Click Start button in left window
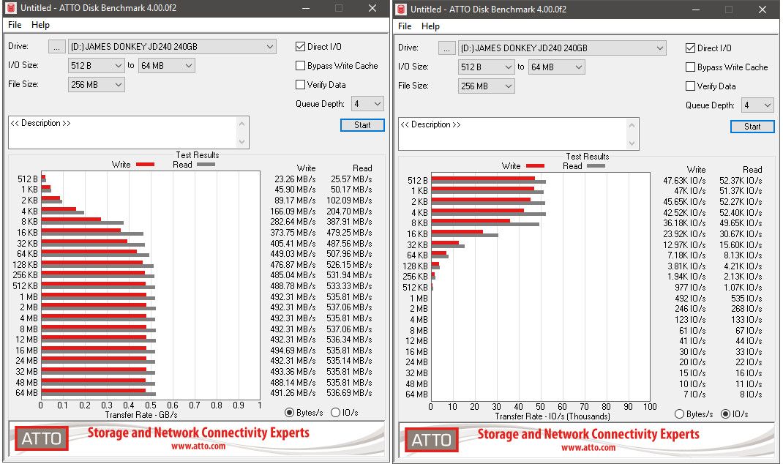This screenshot has height=464, width=783. [362, 125]
